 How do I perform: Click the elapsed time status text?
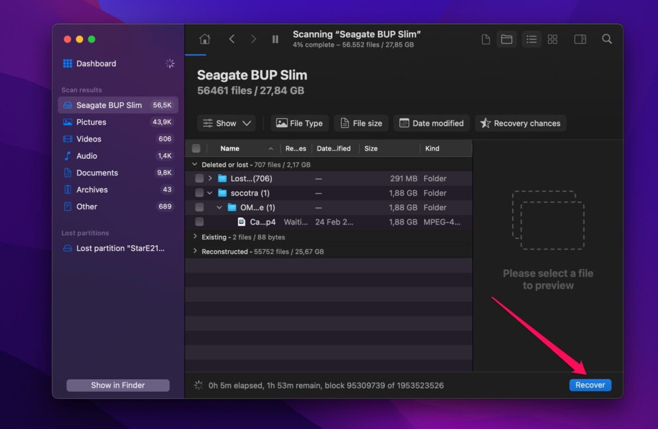tap(326, 385)
